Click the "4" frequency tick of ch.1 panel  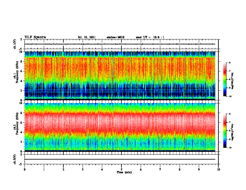(22, 81)
